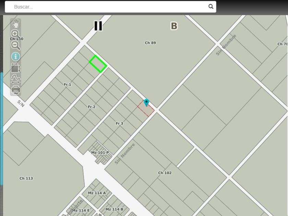
Task: Choose the measure distance tool
Action: point(16,79)
